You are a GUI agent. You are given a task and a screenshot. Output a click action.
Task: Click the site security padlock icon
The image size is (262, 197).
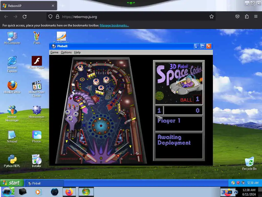(58, 16)
